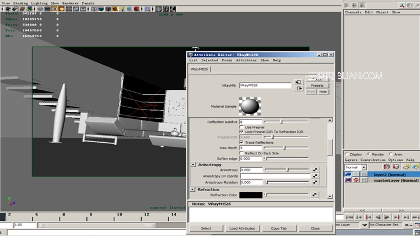Click the light bulb use-all-lights icon

[x=122, y=9]
